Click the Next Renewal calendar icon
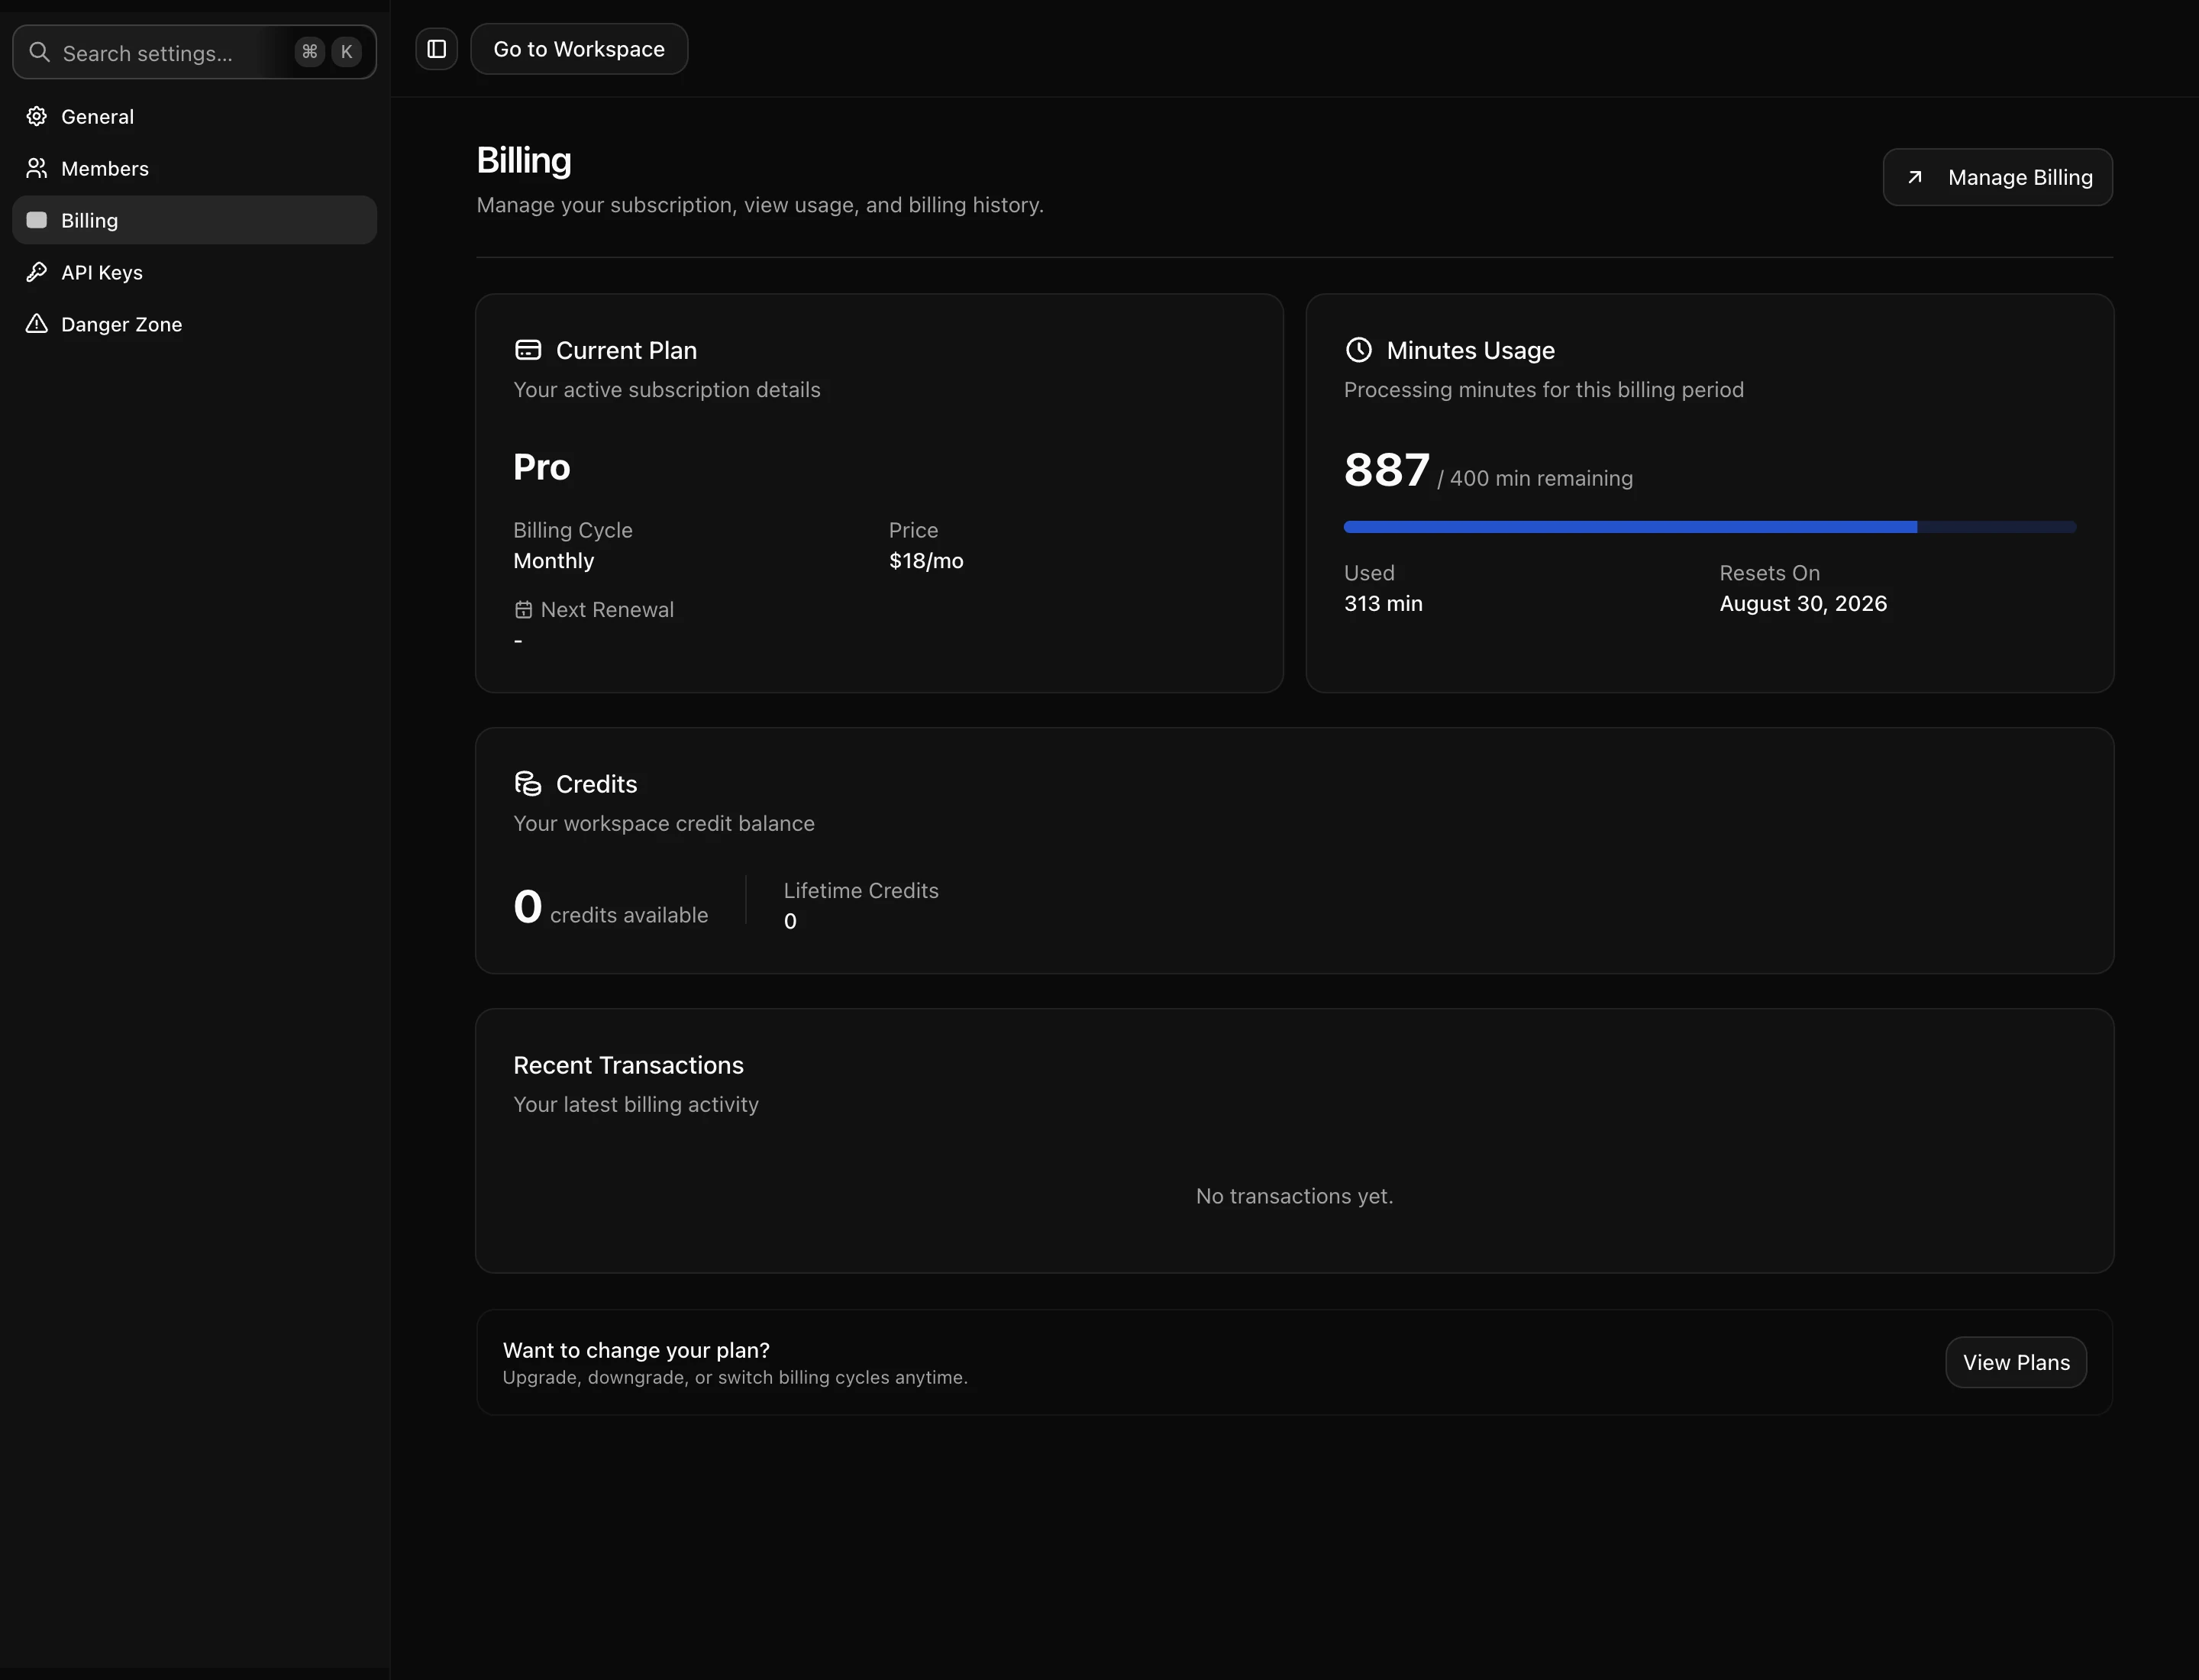 click(523, 609)
